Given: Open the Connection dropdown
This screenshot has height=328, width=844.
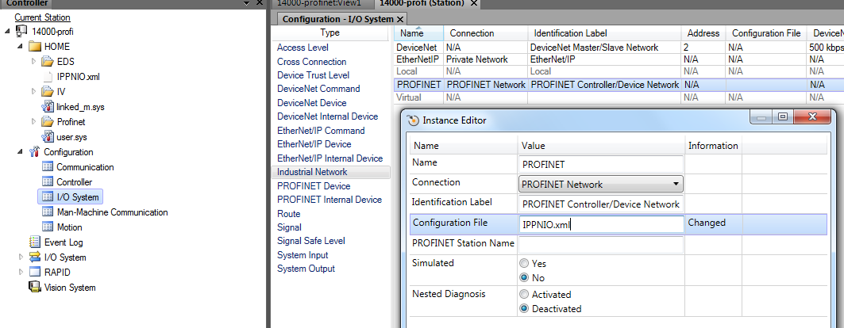Looking at the screenshot, I should 676,185.
